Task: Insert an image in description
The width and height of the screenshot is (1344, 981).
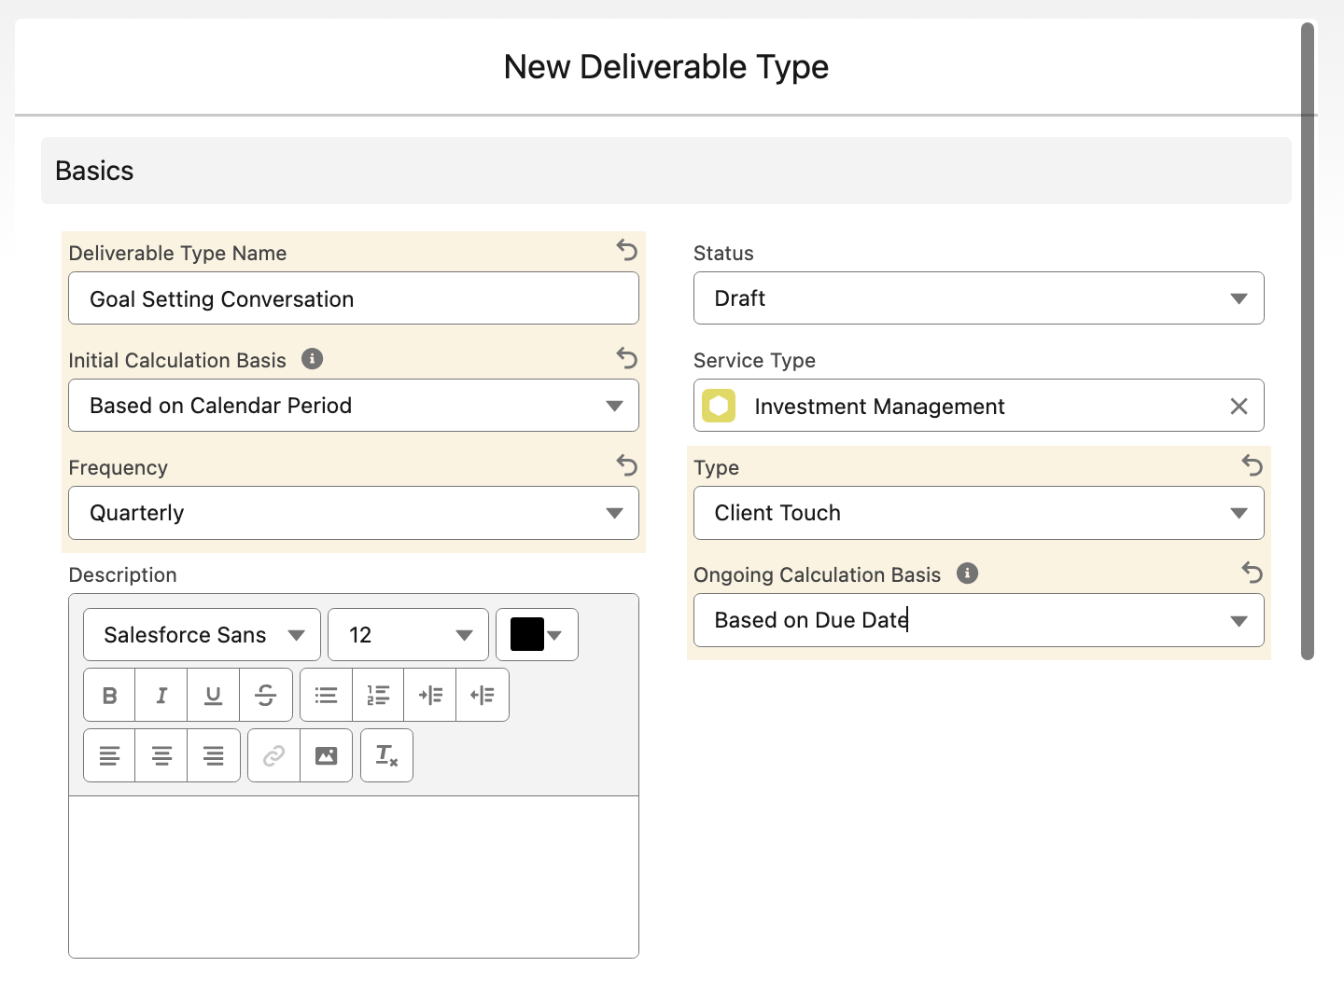Action: pyautogui.click(x=326, y=755)
